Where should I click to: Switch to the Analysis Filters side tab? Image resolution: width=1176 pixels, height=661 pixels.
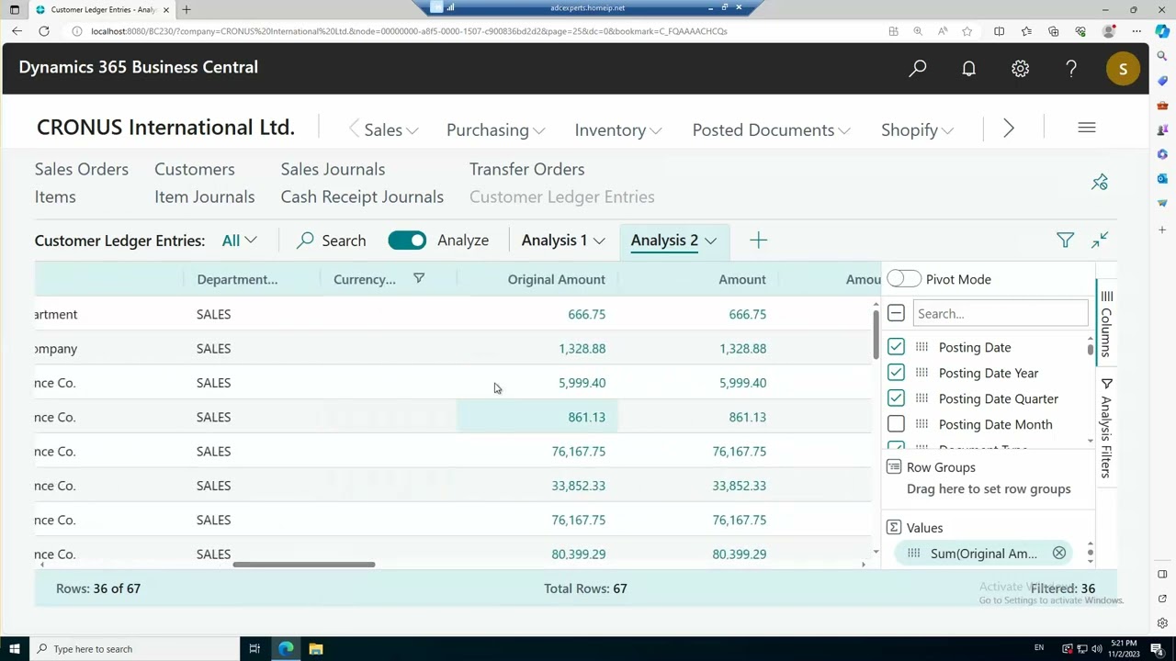coord(1106,428)
